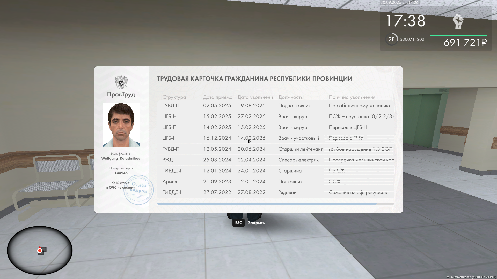Click the red player marker on minimap
The width and height of the screenshot is (497, 279).
coord(40,250)
